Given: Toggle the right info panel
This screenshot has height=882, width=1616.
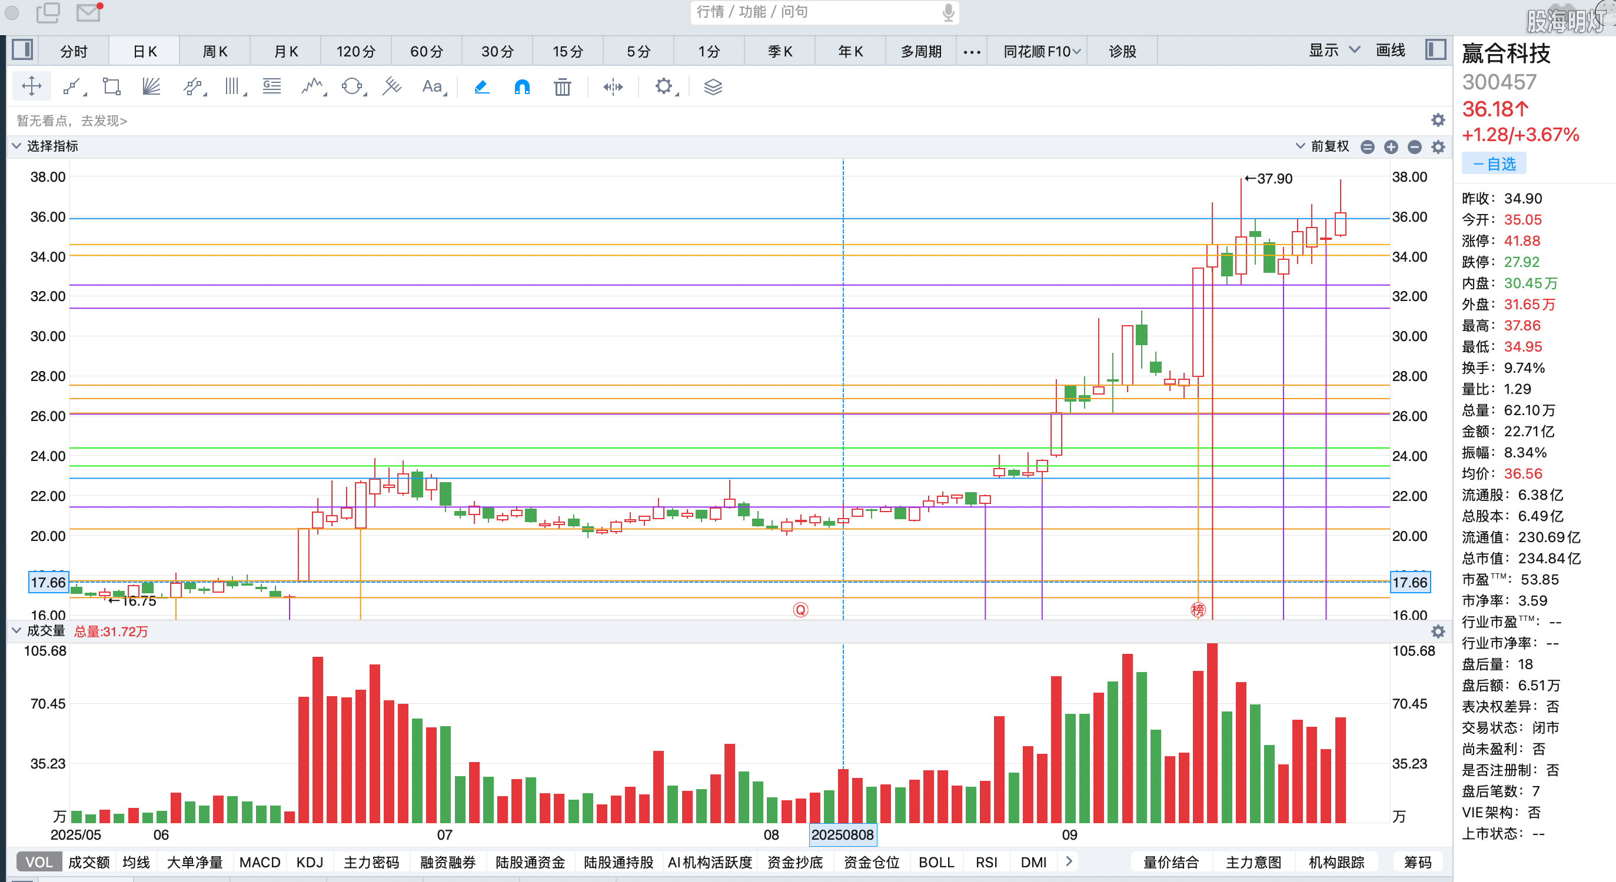Looking at the screenshot, I should pos(1435,50).
